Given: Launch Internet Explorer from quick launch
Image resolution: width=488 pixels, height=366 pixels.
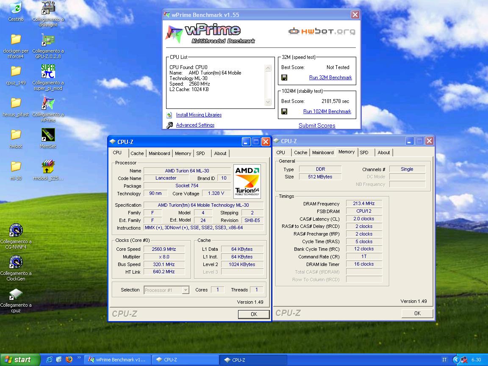Looking at the screenshot, I should tap(49, 360).
